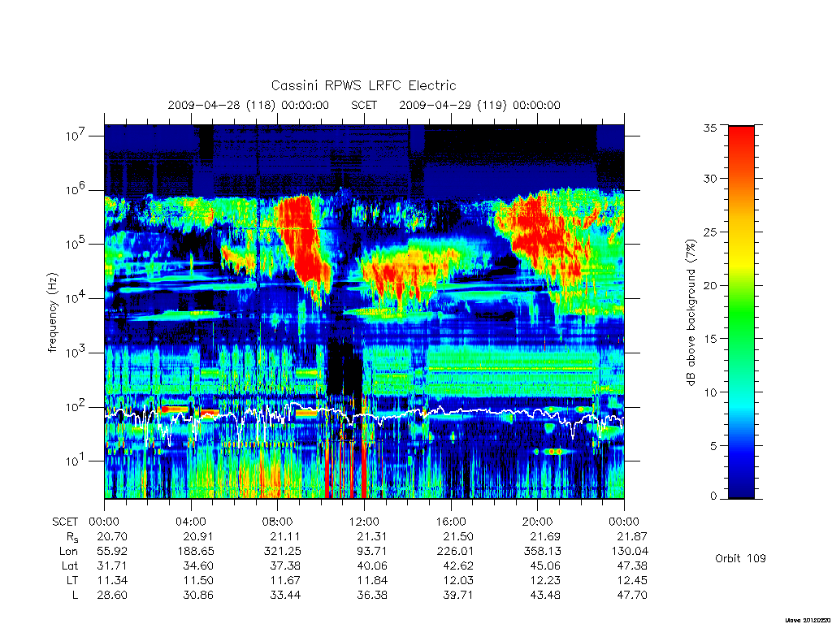The width and height of the screenshot is (832, 624).
Task: Click the colorbar tick label '35'
Action: point(709,128)
